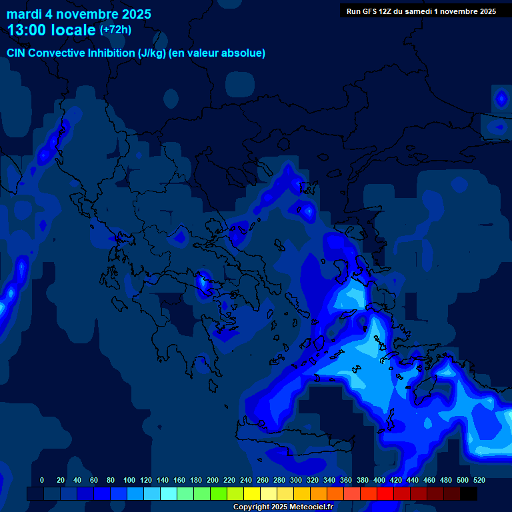512x512 pixels.
Task: Select the pure blue swatch near 80 label
Action: [102, 494]
